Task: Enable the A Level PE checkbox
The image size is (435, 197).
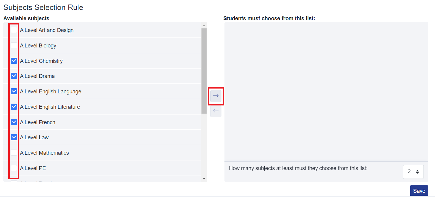Action: click(x=14, y=168)
